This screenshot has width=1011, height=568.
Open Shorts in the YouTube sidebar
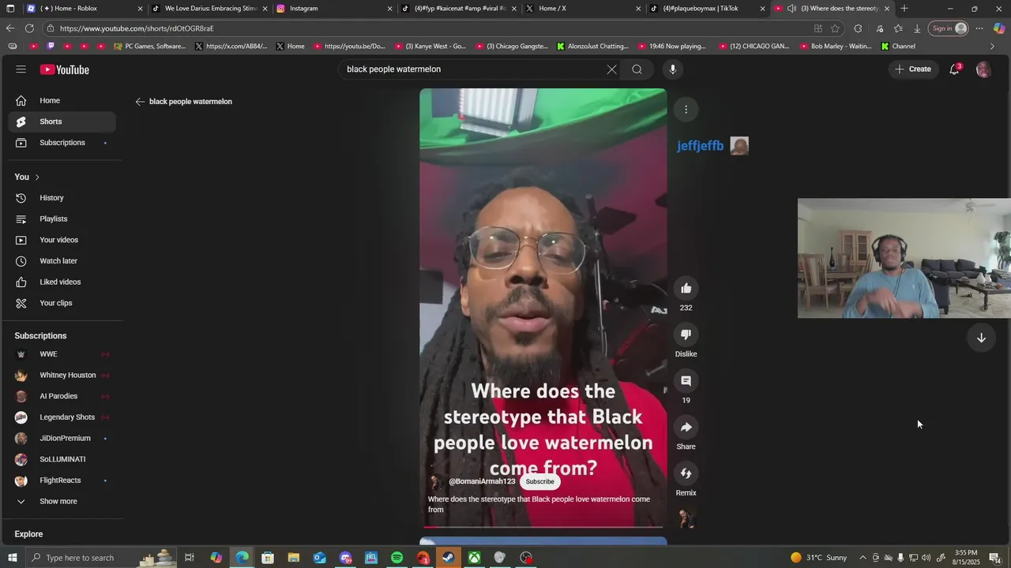pos(62,121)
